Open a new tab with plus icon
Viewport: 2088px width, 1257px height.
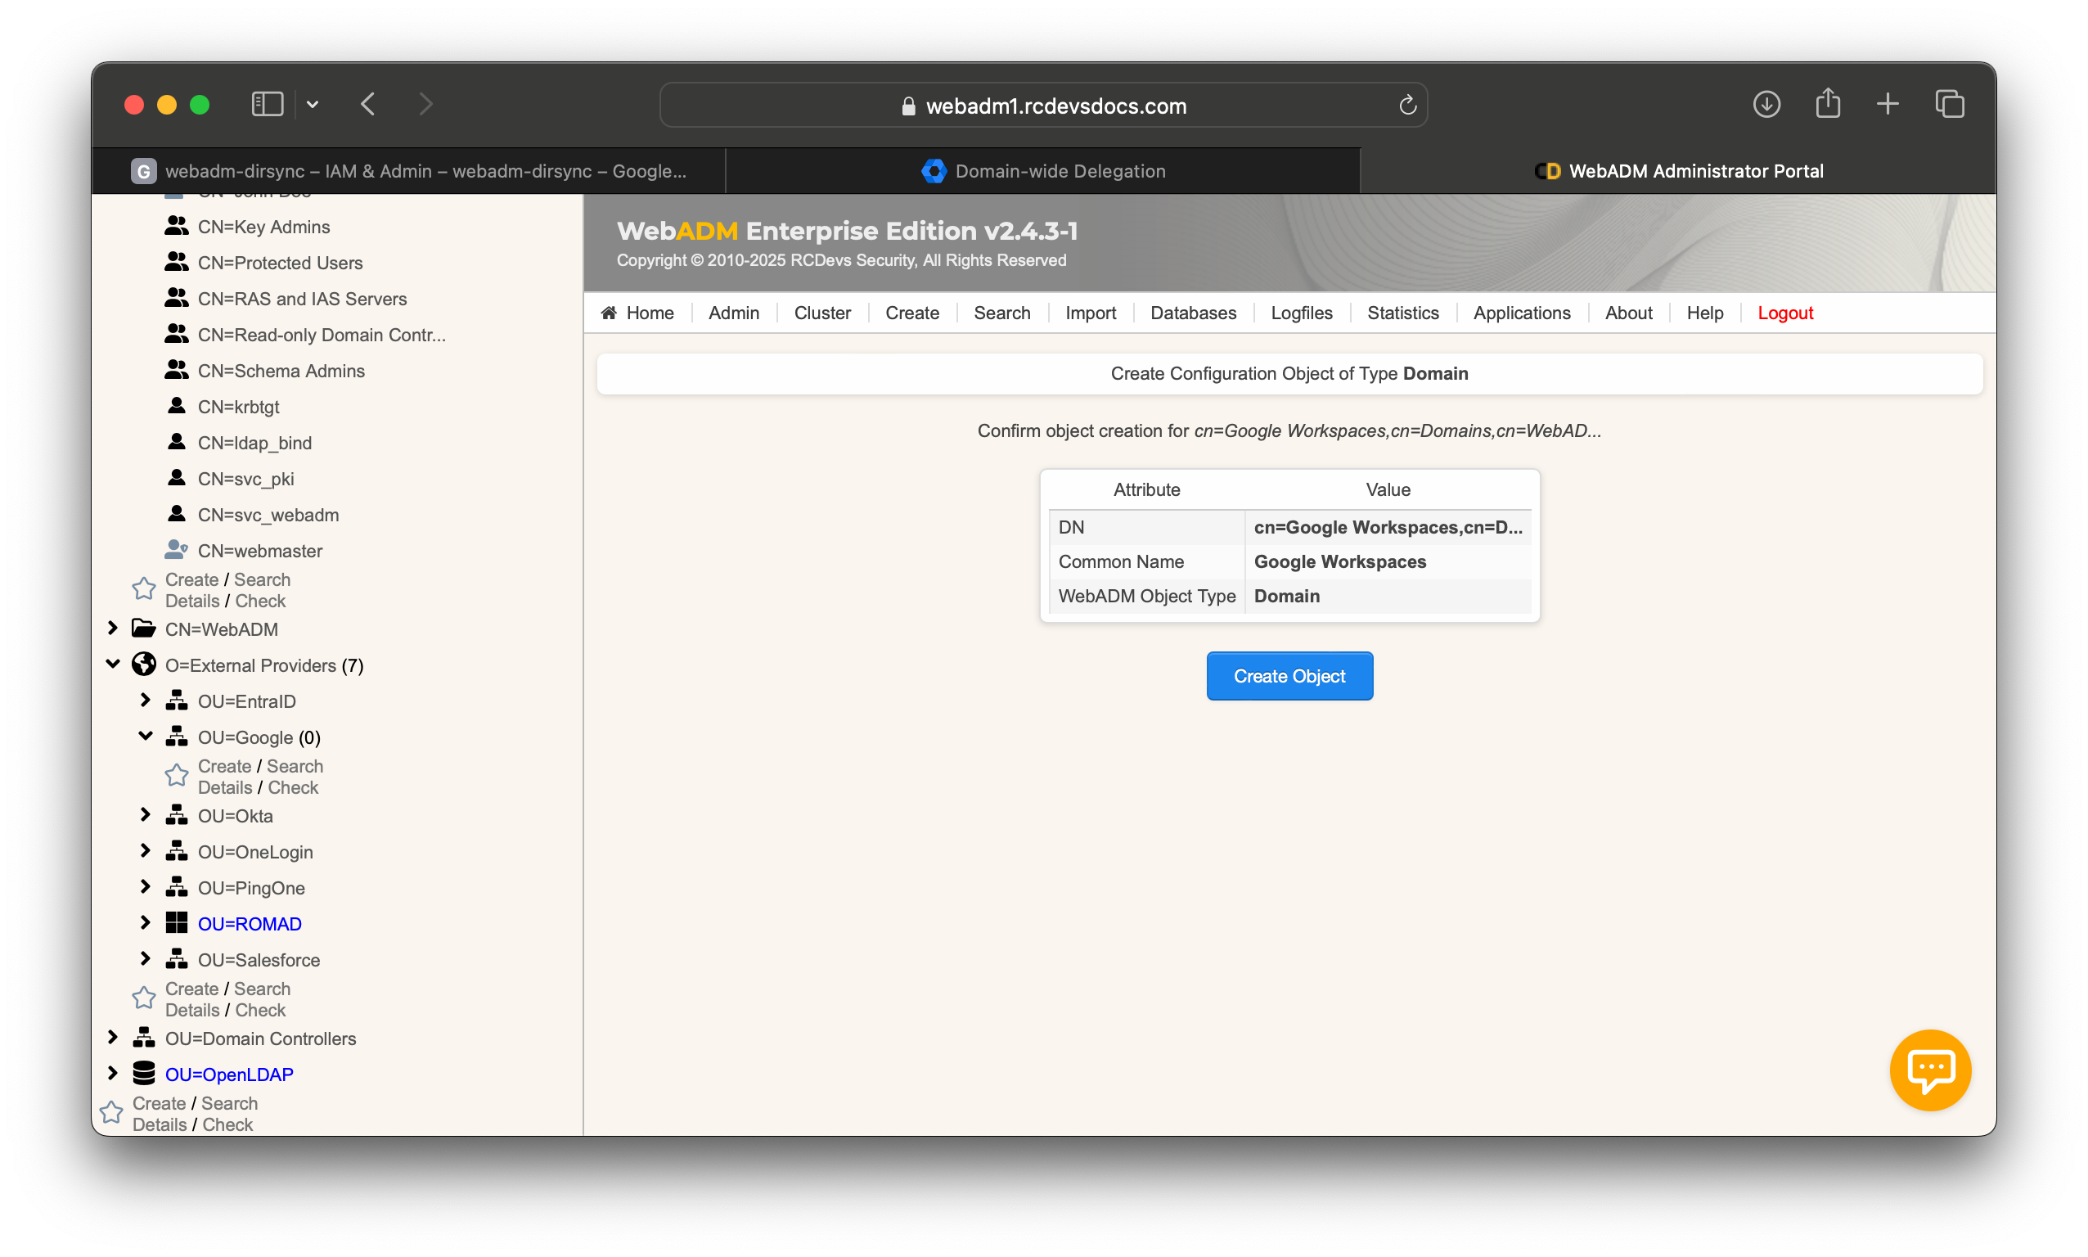click(x=1888, y=104)
